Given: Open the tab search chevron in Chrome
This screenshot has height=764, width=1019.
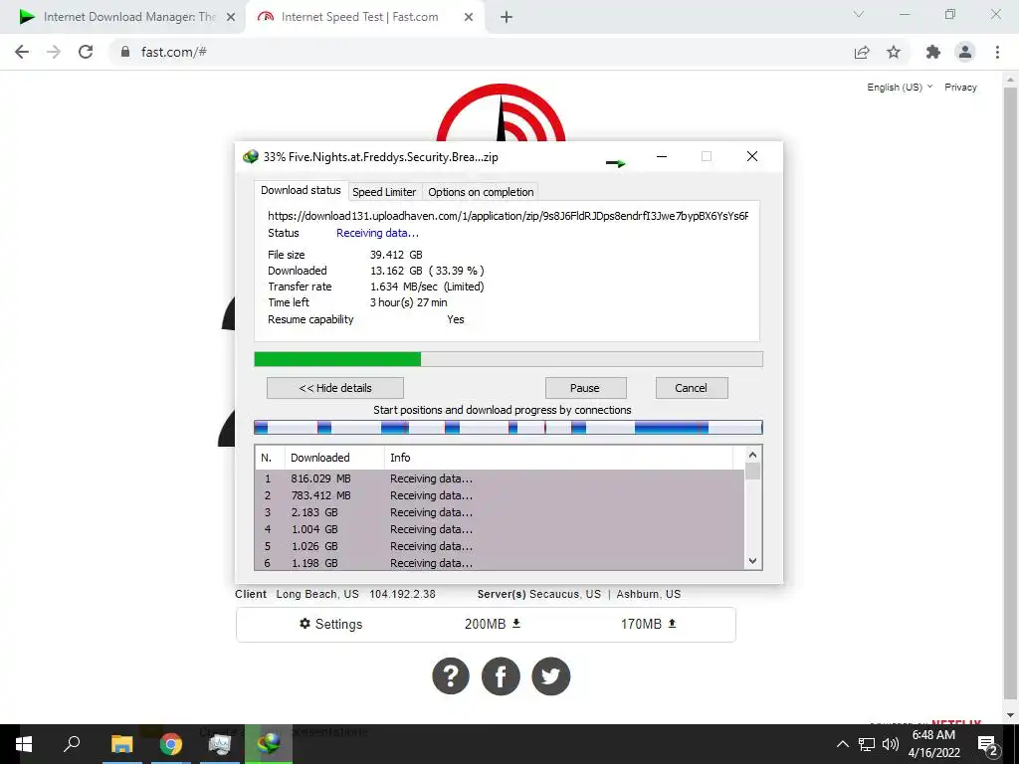Looking at the screenshot, I should [859, 14].
